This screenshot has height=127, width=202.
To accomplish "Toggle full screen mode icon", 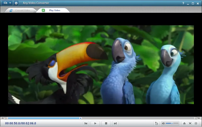I will [x=190, y=123].
